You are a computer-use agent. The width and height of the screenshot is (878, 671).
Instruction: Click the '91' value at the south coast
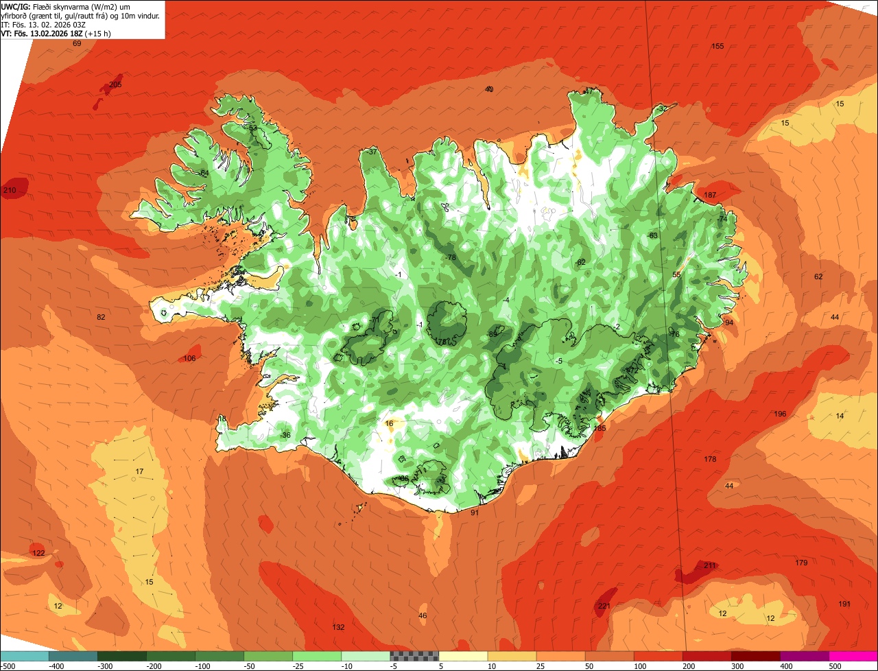click(475, 513)
